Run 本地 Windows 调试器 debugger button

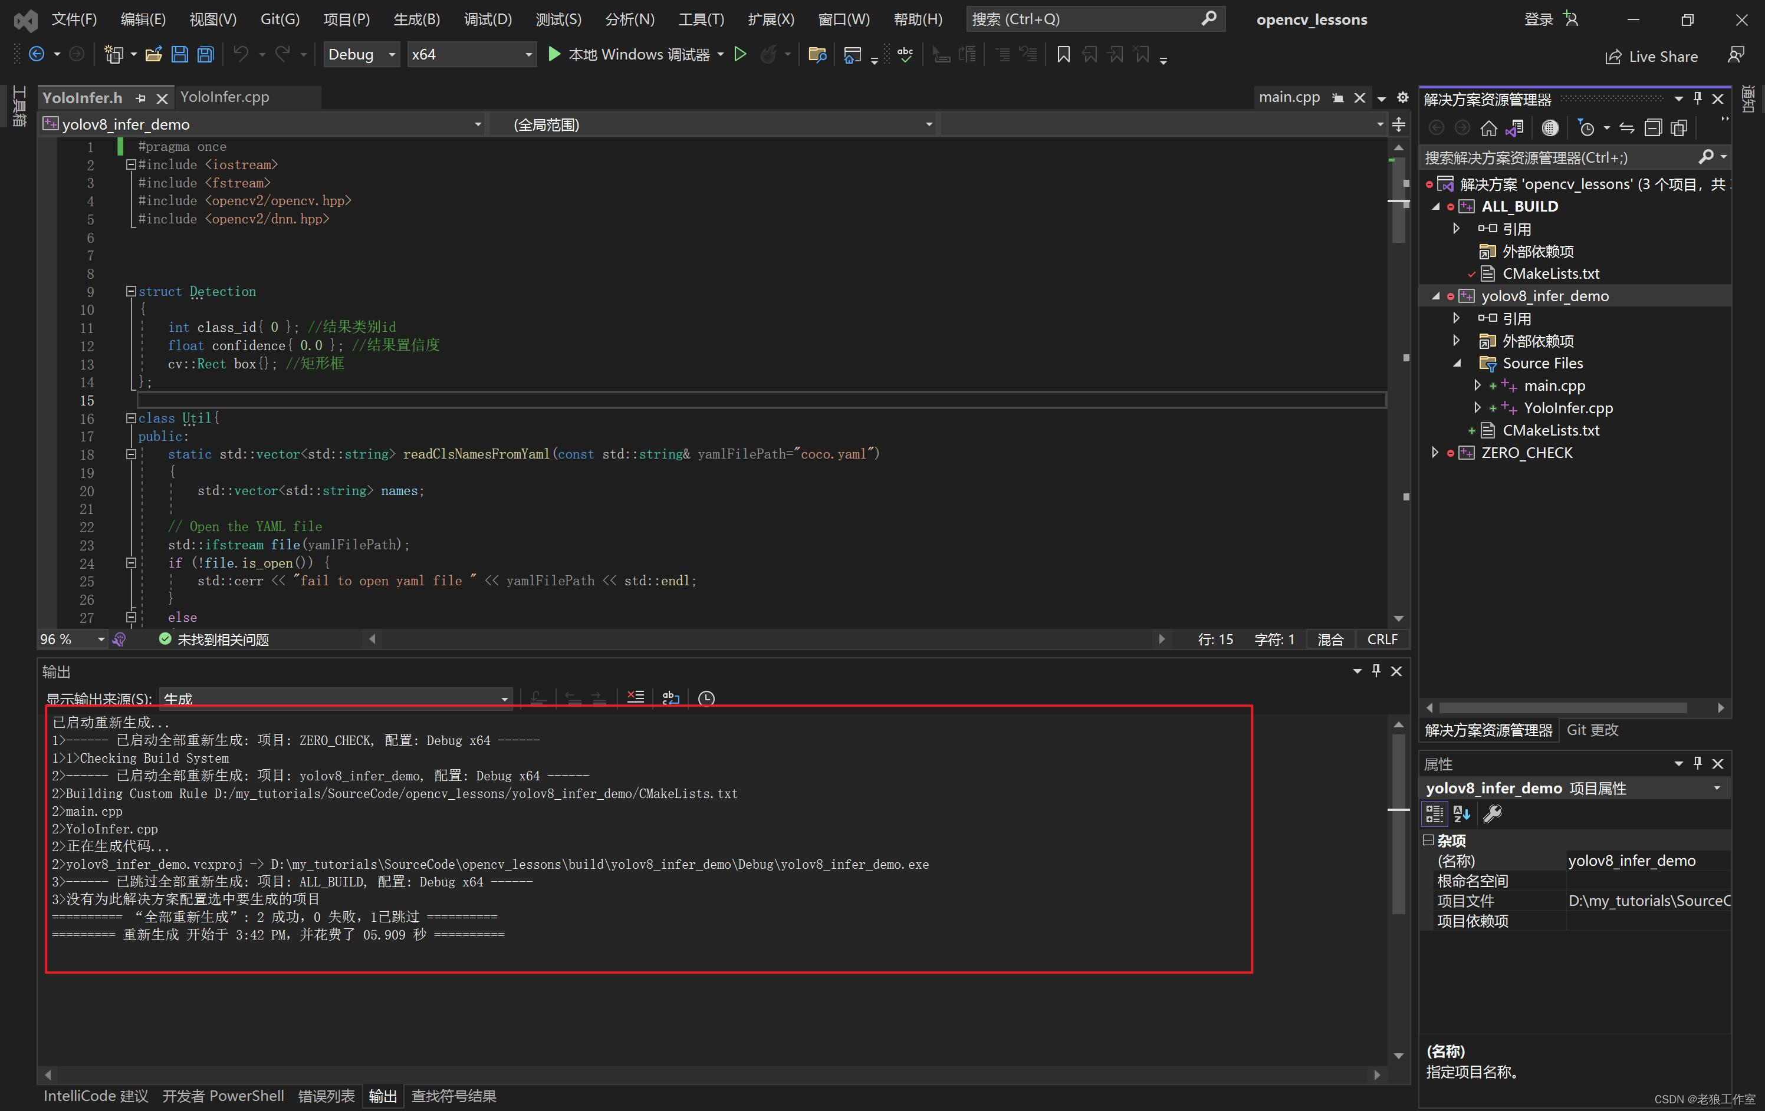630,54
